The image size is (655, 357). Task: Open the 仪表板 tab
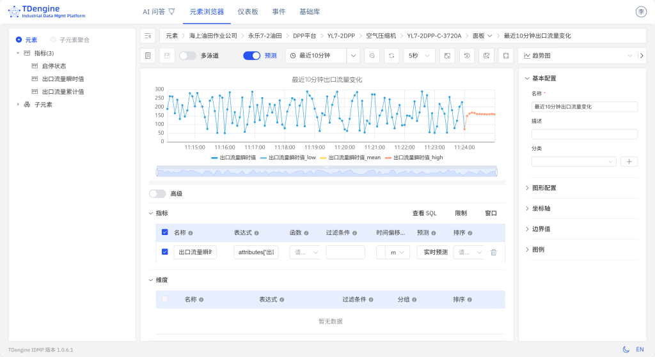click(248, 11)
